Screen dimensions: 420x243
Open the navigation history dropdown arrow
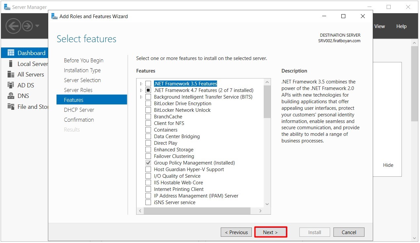pos(37,26)
